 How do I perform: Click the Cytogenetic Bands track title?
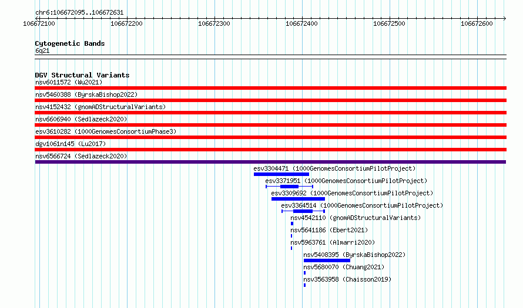click(70, 43)
